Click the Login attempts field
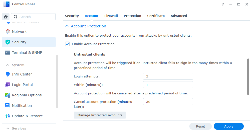Image resolution: width=251 pixels, height=131 pixels. (168, 76)
